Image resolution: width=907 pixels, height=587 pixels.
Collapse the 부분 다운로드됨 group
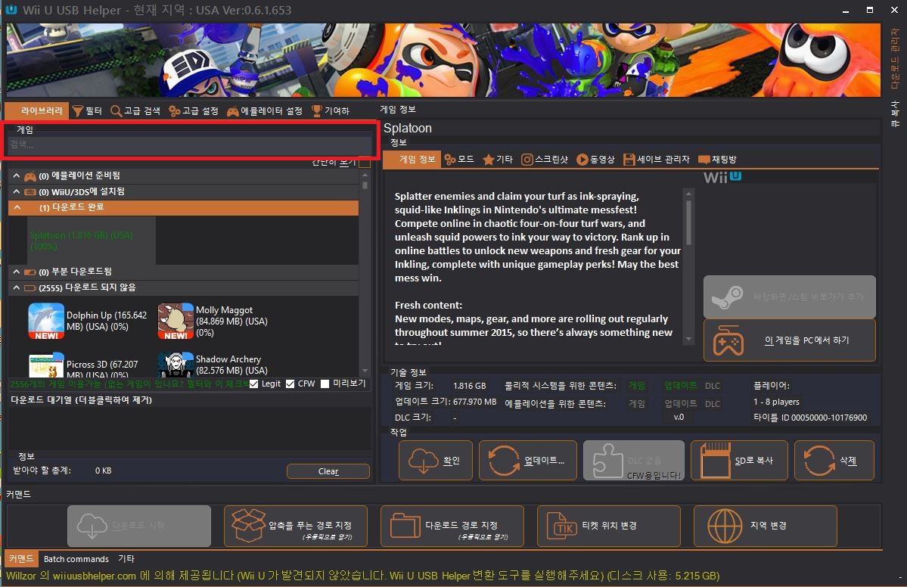tap(16, 272)
